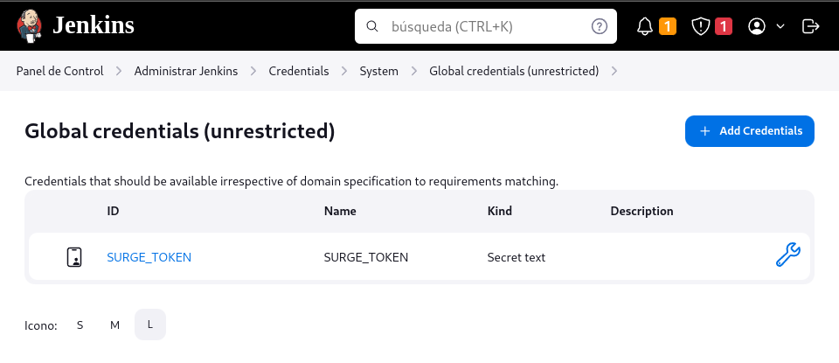Expand the user menu dropdown chevron

click(780, 26)
